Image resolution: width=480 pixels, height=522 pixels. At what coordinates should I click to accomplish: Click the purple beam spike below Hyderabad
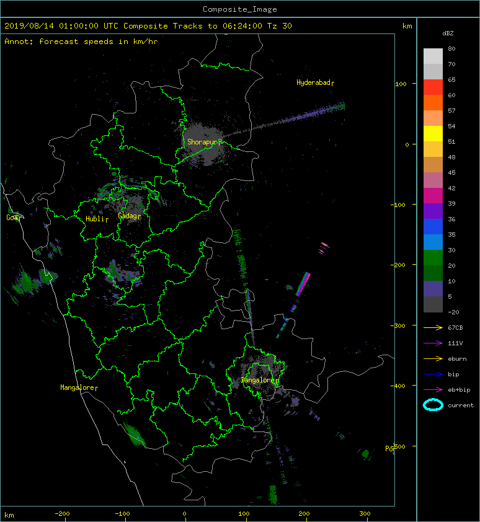tap(313, 113)
